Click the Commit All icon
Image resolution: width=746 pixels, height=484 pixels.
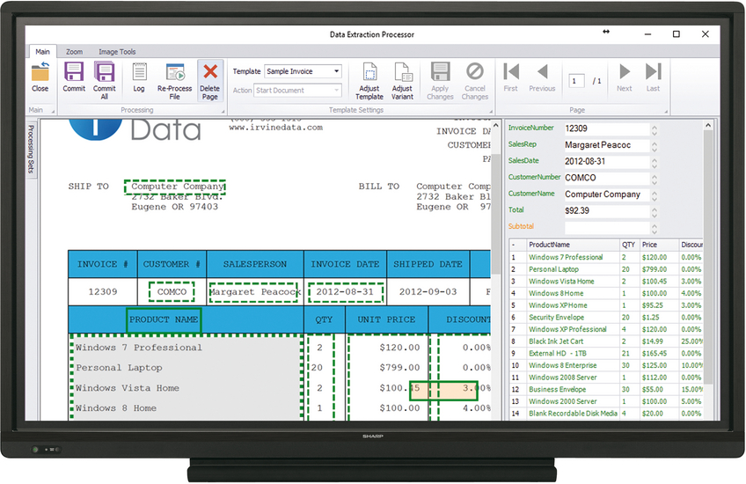point(104,72)
